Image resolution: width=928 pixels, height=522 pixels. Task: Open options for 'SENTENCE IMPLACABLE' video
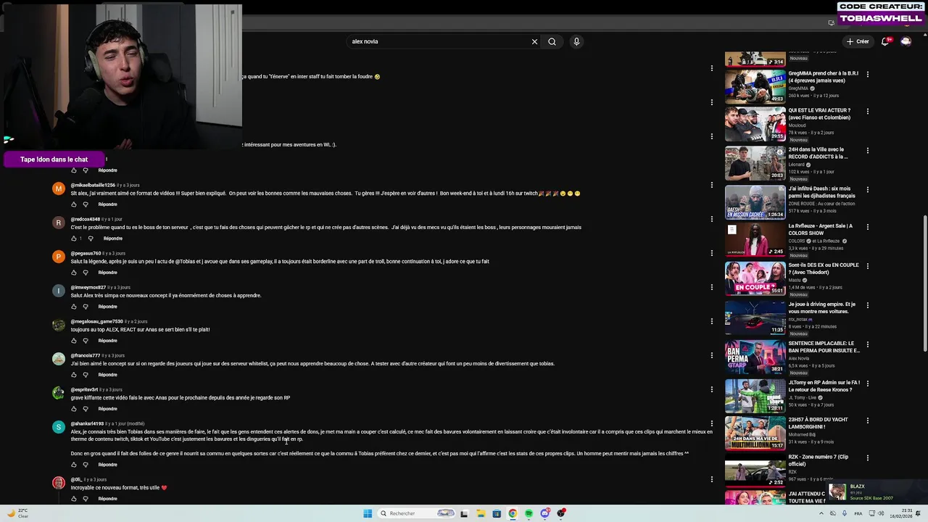click(x=867, y=344)
